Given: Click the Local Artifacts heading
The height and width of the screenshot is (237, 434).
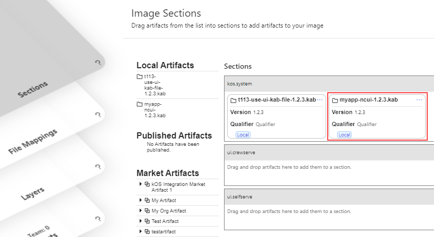Looking at the screenshot, I should tap(165, 65).
